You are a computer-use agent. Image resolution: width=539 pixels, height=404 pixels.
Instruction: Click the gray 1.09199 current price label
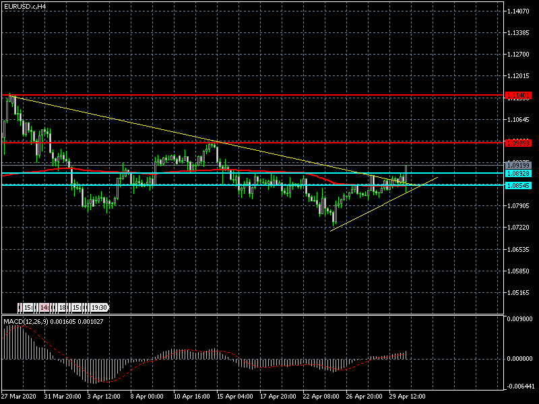tap(518, 166)
